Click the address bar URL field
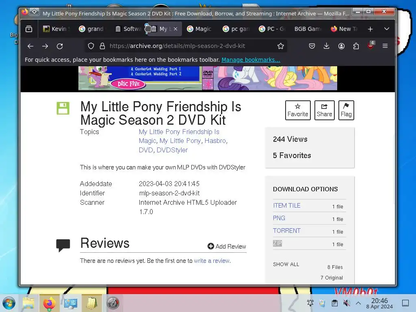The width and height of the screenshot is (416, 312). point(186,46)
